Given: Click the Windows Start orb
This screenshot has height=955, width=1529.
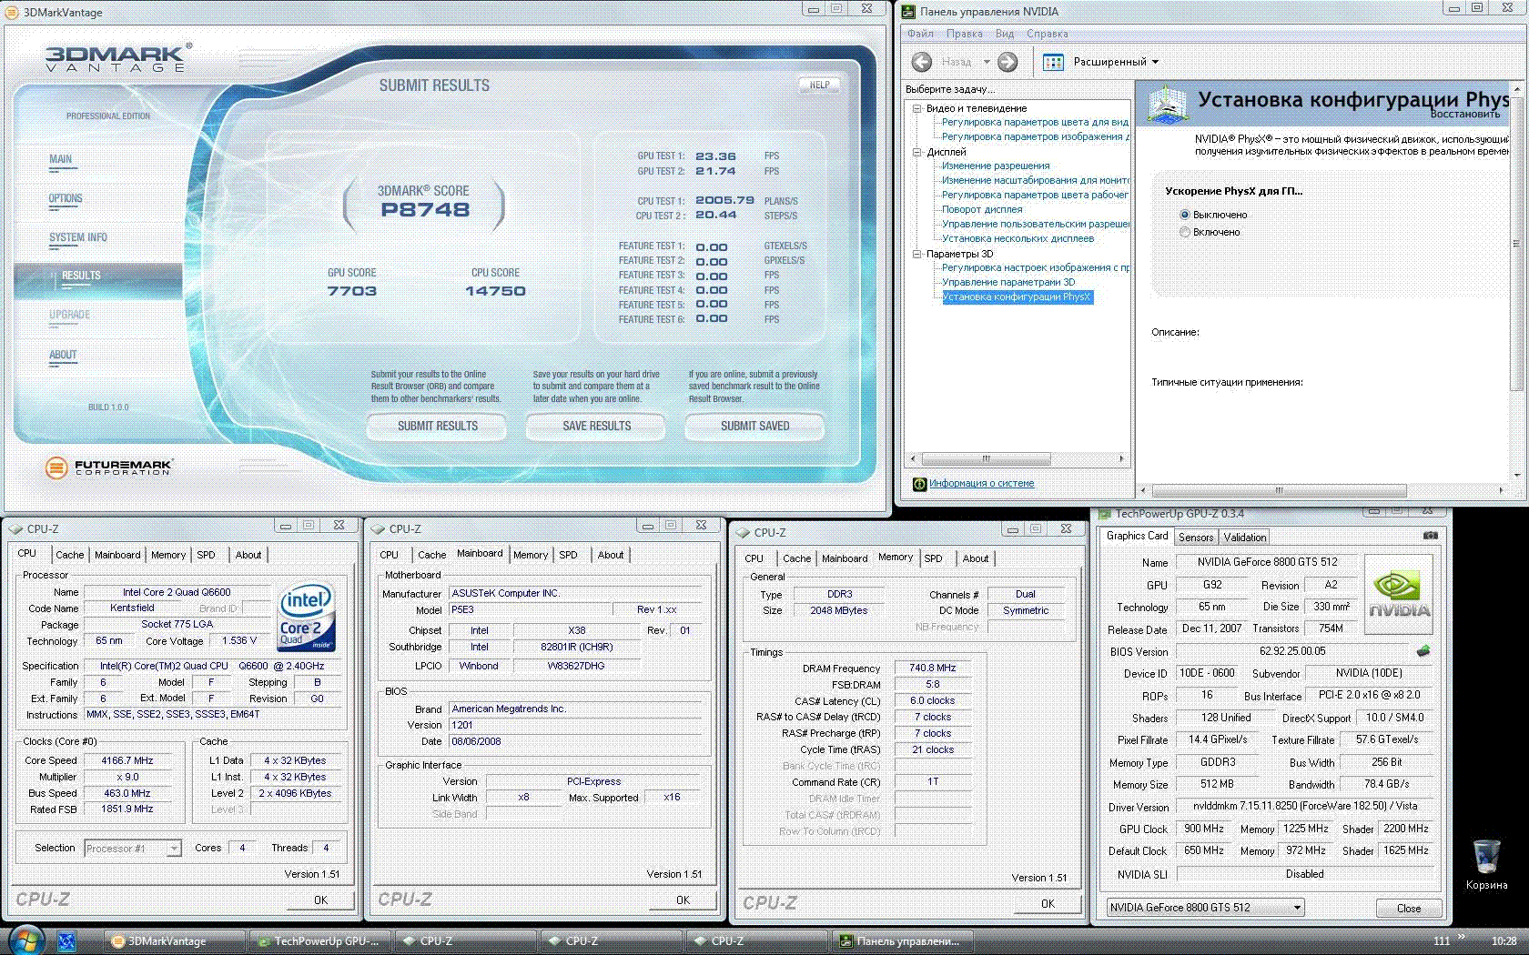Looking at the screenshot, I should tap(25, 940).
